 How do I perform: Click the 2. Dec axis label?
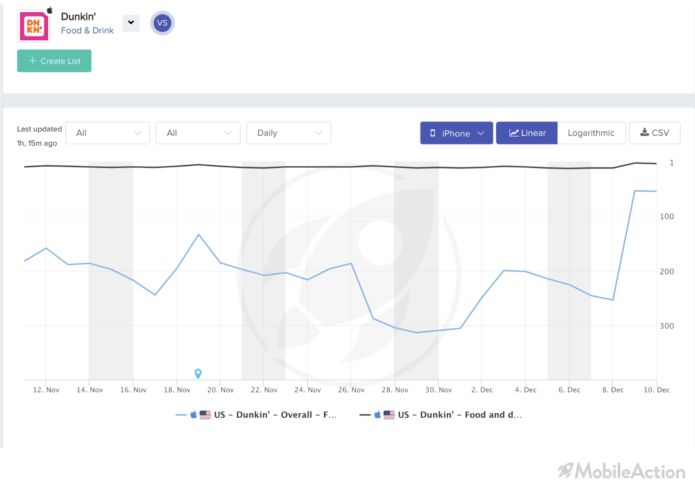(x=482, y=390)
